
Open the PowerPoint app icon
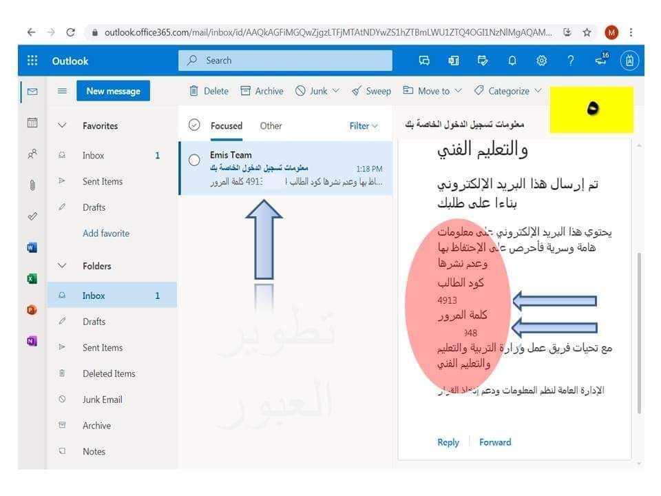[x=32, y=310]
